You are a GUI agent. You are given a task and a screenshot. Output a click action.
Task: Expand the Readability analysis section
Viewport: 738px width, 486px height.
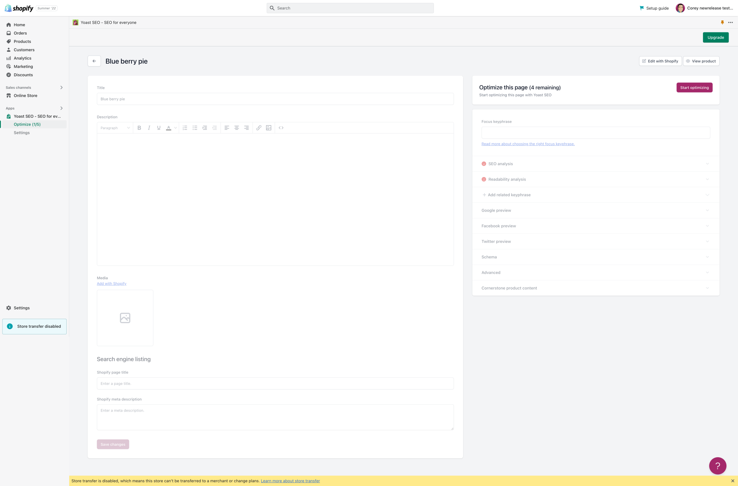click(x=596, y=179)
